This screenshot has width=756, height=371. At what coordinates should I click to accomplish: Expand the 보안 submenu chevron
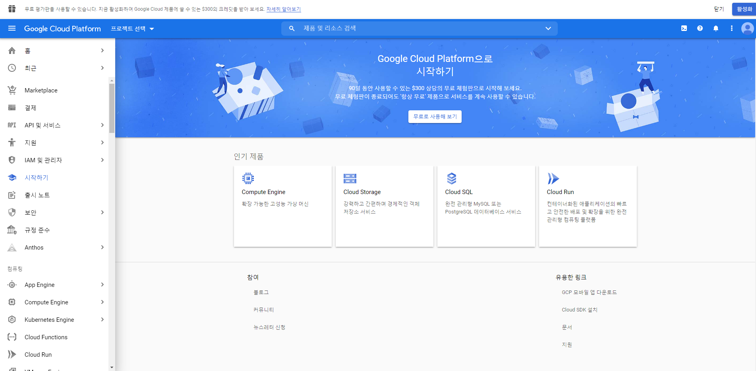click(x=102, y=213)
